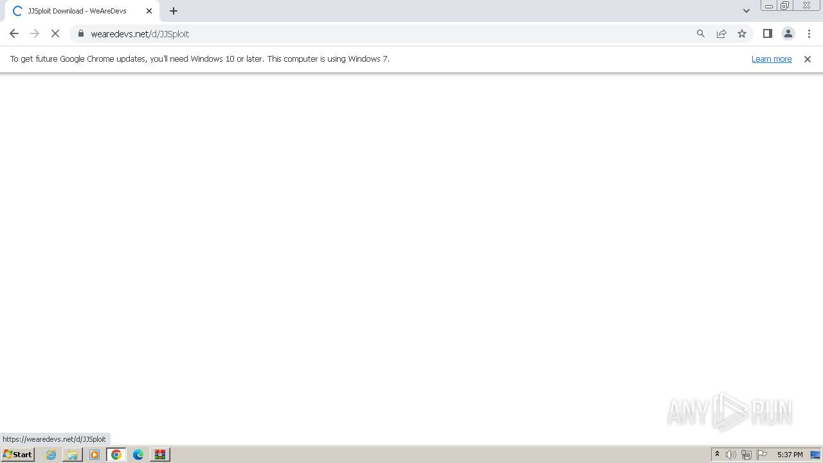Open the network status tray icon

(x=746, y=455)
